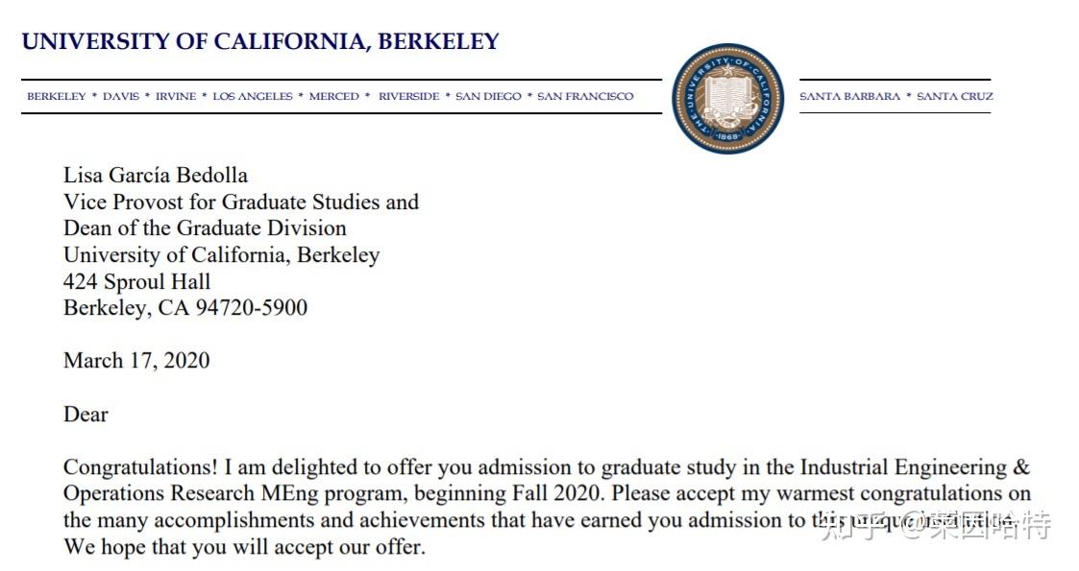Select IRVINE in the campus list
This screenshot has width=1079, height=571.
coord(176,97)
